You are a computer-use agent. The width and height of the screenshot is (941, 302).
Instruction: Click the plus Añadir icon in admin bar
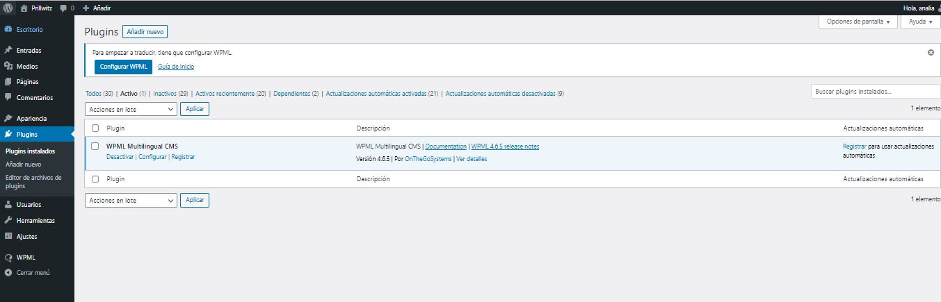(86, 8)
